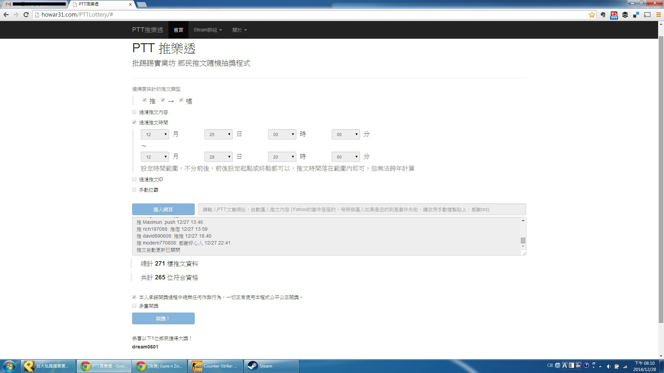Screen dimensions: 664x373
Task: Click the 開獎！ draw button
Action: click(x=163, y=318)
